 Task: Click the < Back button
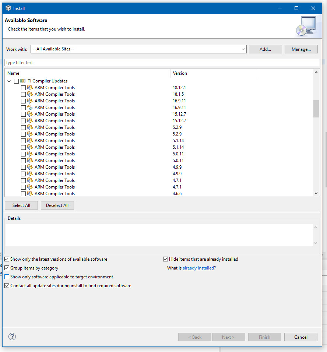(195, 337)
